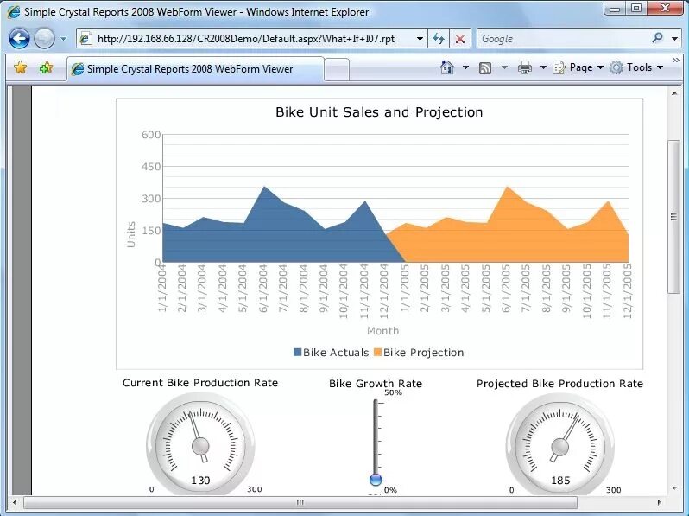Click the greyed Forward arrow button

44,39
